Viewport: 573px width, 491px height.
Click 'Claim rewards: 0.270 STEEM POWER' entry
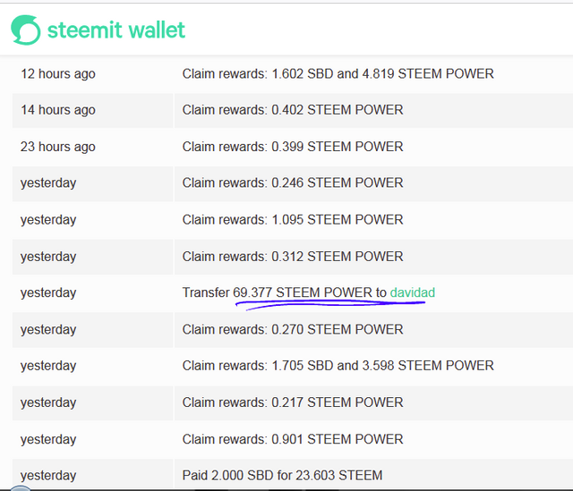(x=293, y=330)
